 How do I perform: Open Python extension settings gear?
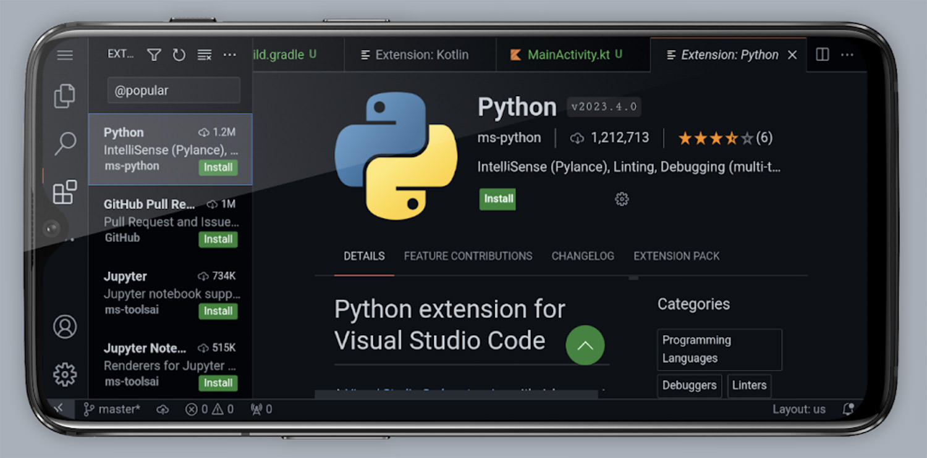(622, 199)
